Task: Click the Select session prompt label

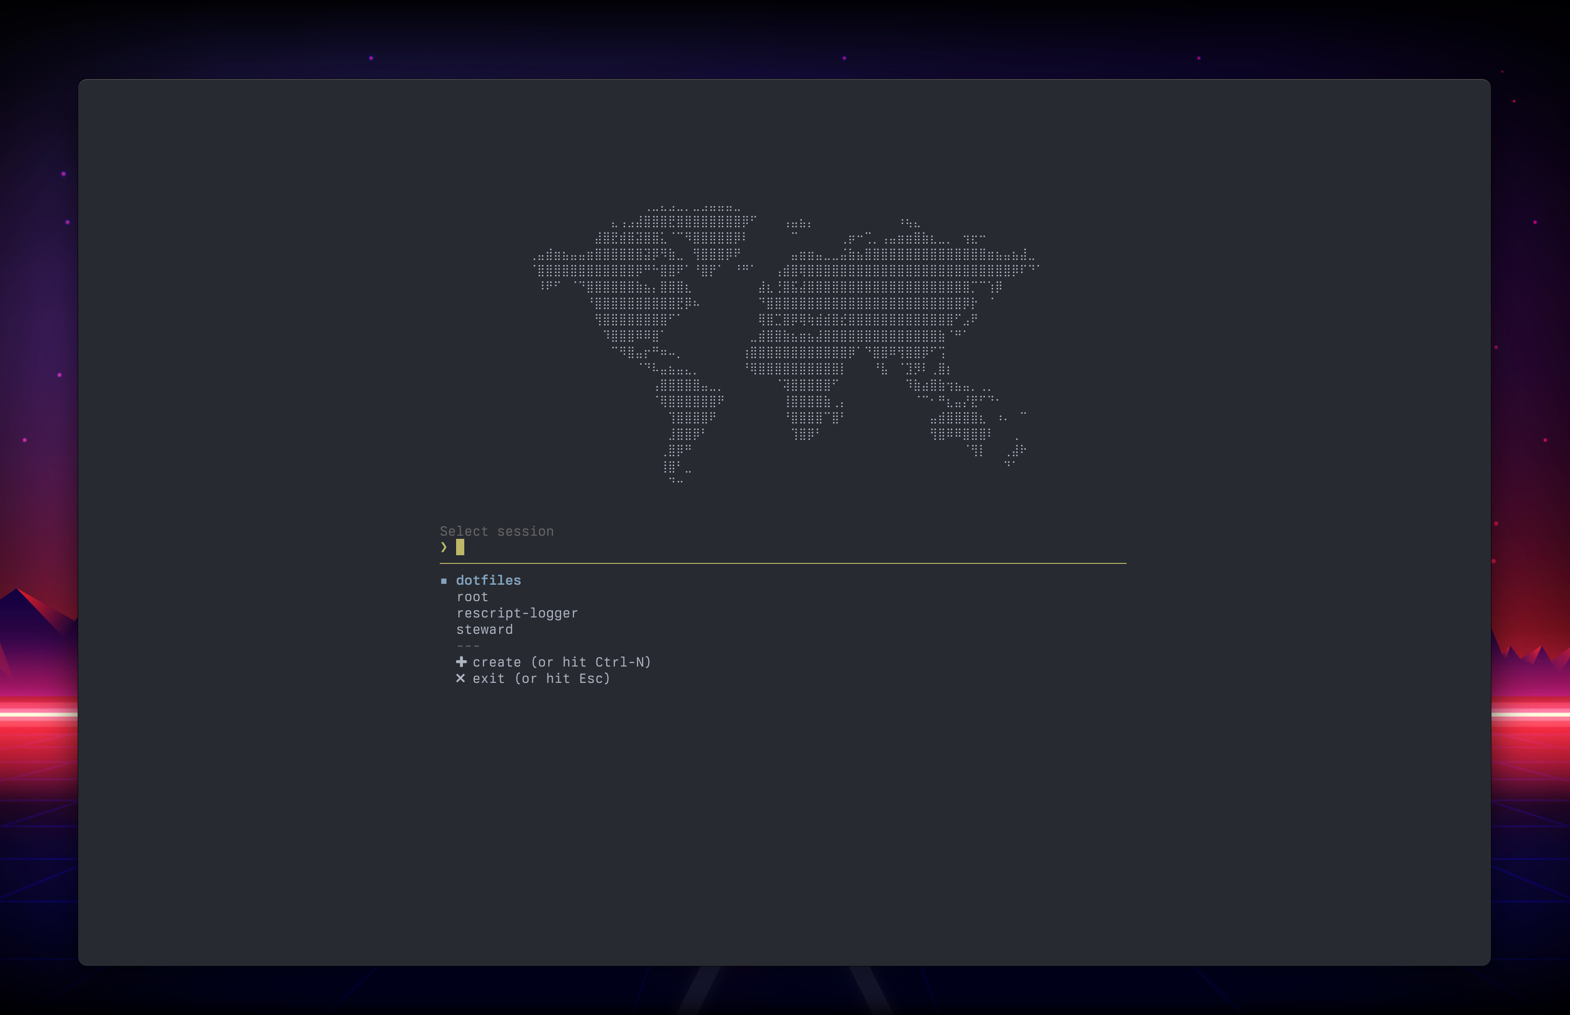Action: point(496,531)
